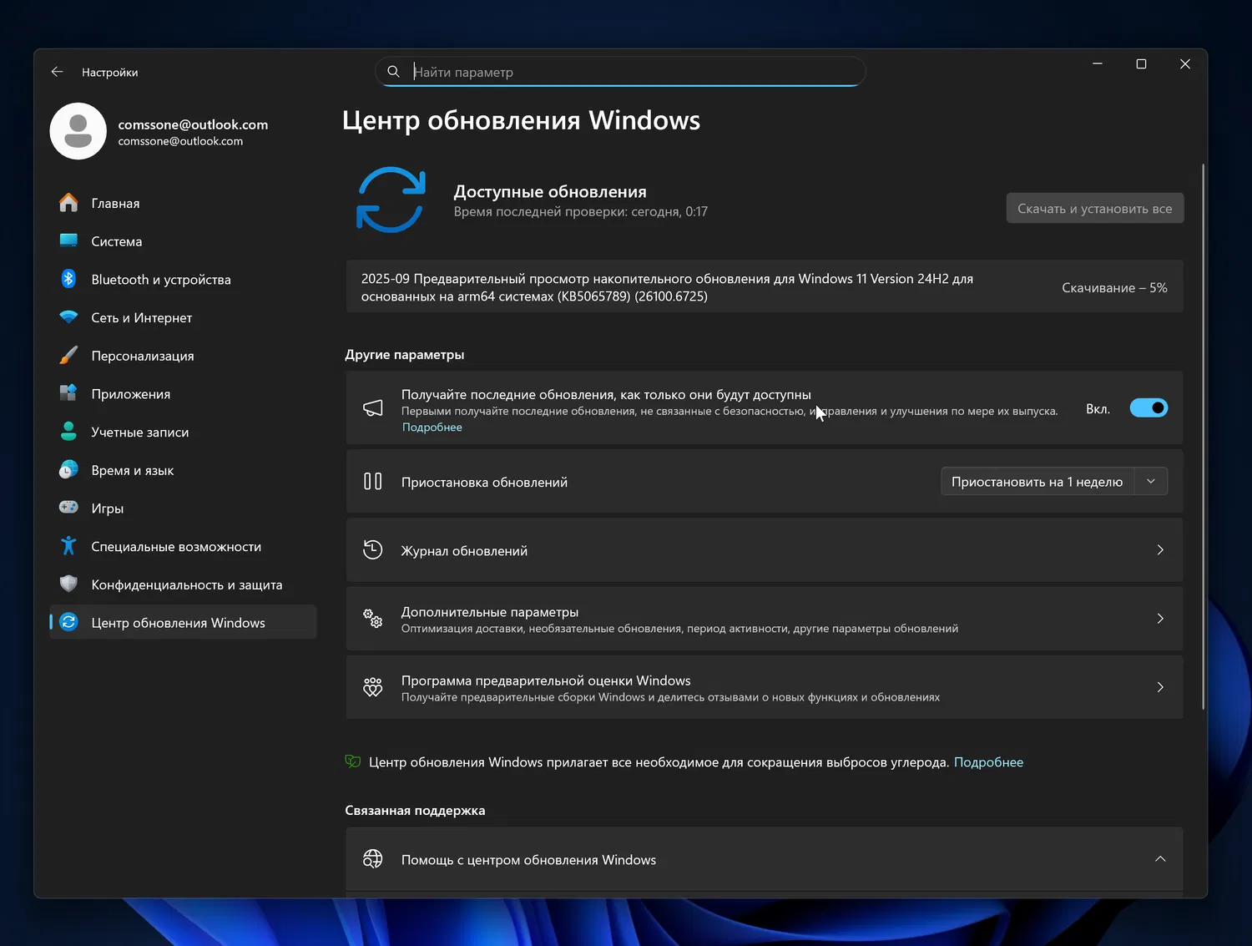Screen dimensions: 1252x946
Task: Select Центр обновления Windows in sidebar
Action: coord(183,623)
